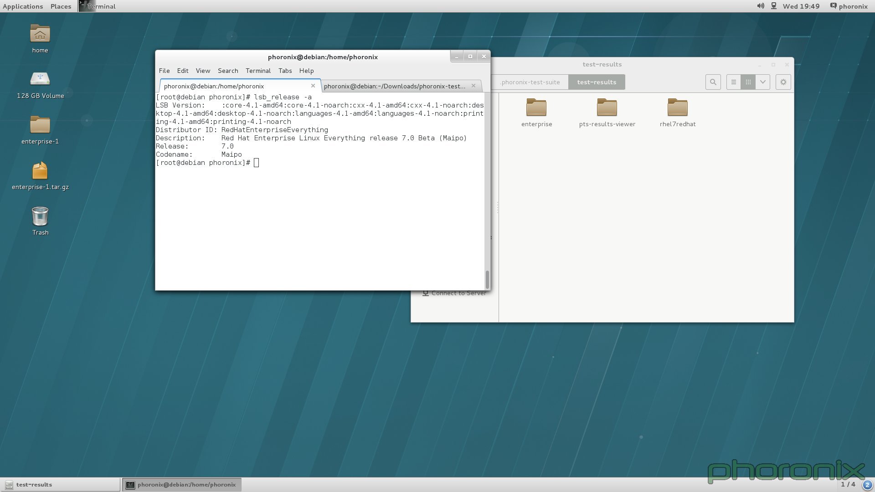Switch file manager to list view
875x492 pixels.
pyautogui.click(x=733, y=82)
